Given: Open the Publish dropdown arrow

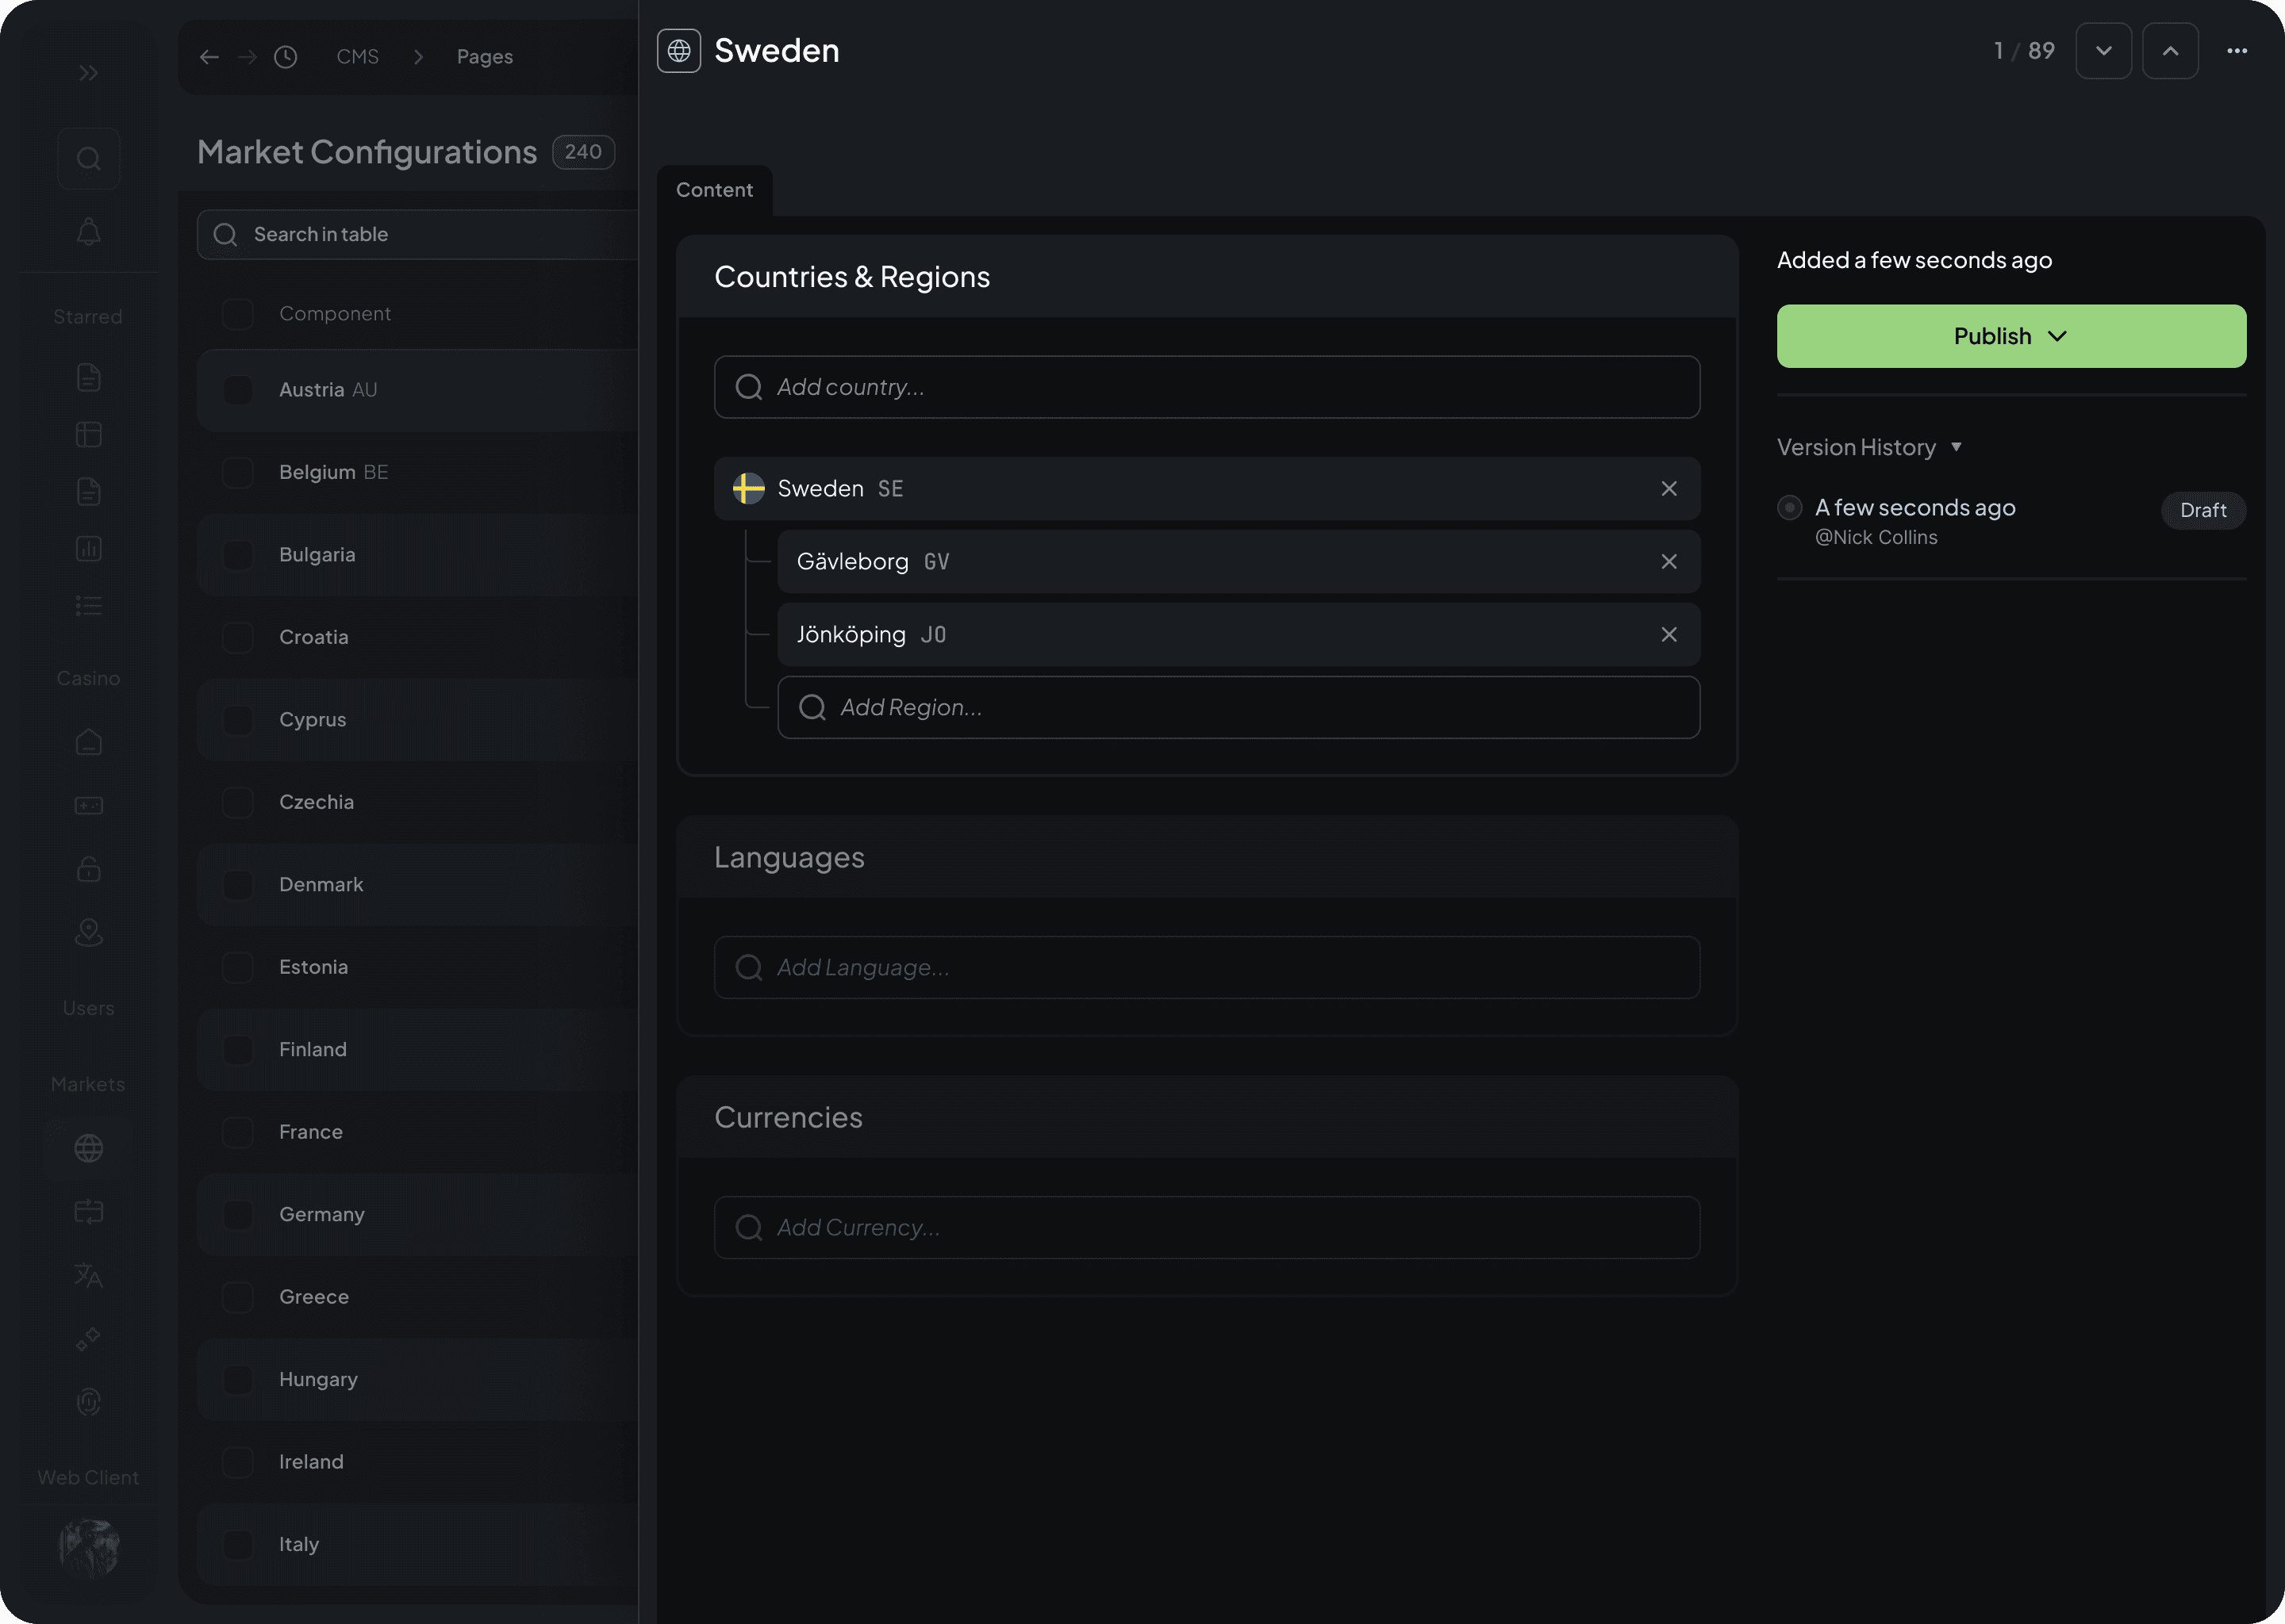Looking at the screenshot, I should (2057, 337).
